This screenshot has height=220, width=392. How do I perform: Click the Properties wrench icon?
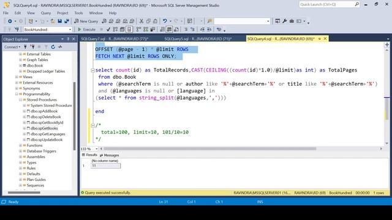[284, 21]
